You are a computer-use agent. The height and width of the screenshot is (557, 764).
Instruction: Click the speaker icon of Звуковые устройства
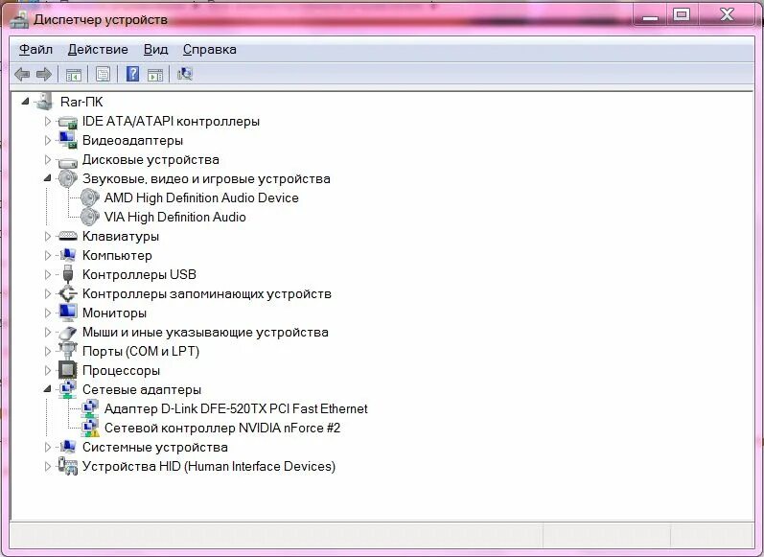click(68, 179)
